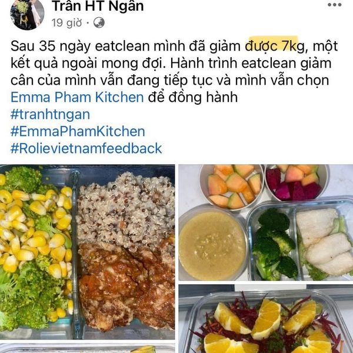The width and height of the screenshot is (353, 353).
Task: Open the partially visible bottom-left photo
Action: coord(87,348)
